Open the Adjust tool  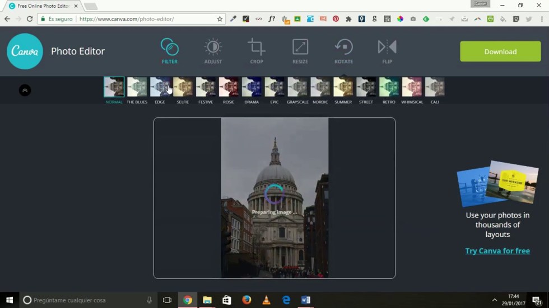point(213,48)
